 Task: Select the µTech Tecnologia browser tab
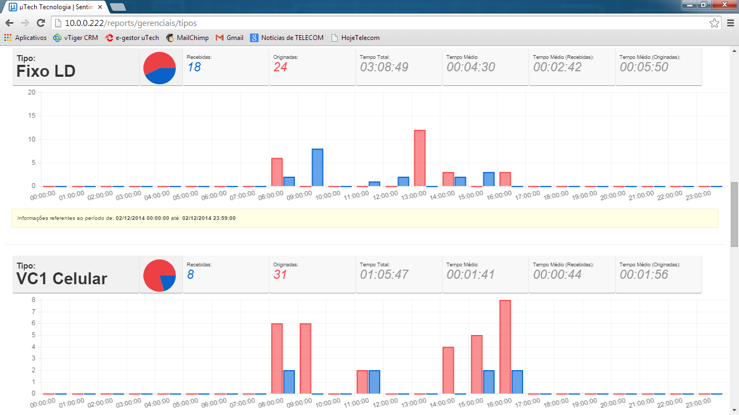pyautogui.click(x=55, y=8)
